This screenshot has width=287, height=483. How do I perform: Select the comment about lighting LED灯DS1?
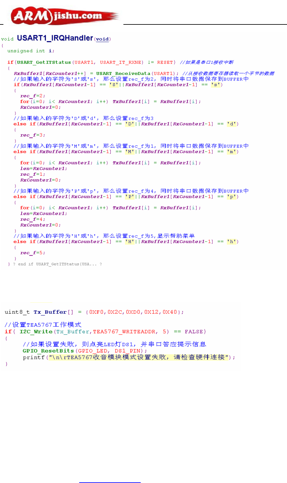pos(114,344)
